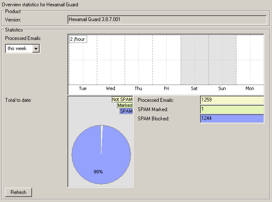Click the shaded weekend area in chart

coord(208,59)
